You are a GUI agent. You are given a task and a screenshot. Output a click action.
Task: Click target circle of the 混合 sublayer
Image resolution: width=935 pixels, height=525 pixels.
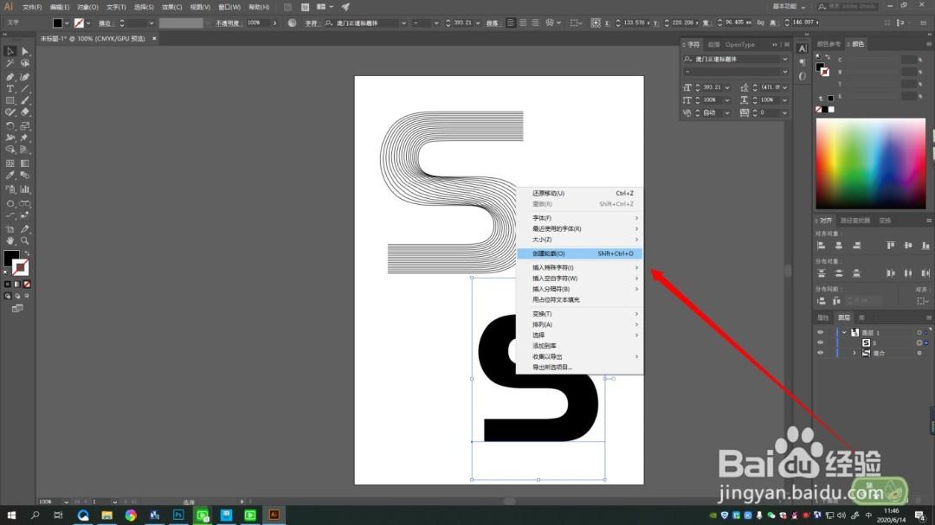(919, 353)
